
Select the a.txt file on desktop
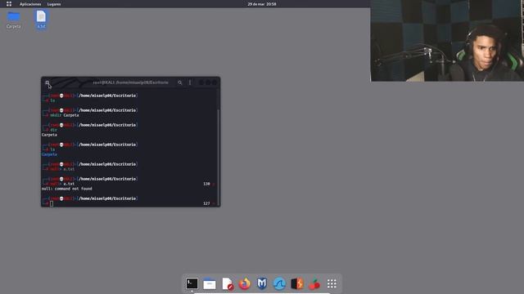click(x=41, y=20)
